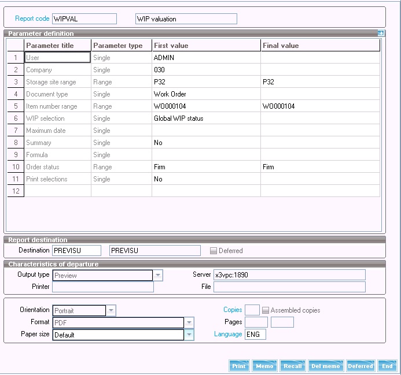Select Order status final value Firm

coord(320,167)
